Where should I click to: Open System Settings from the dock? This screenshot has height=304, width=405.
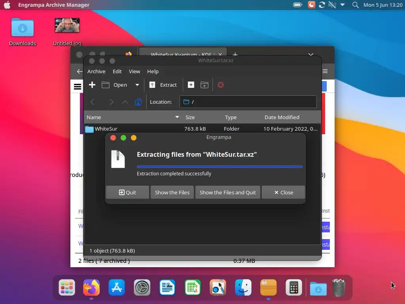pyautogui.click(x=142, y=287)
